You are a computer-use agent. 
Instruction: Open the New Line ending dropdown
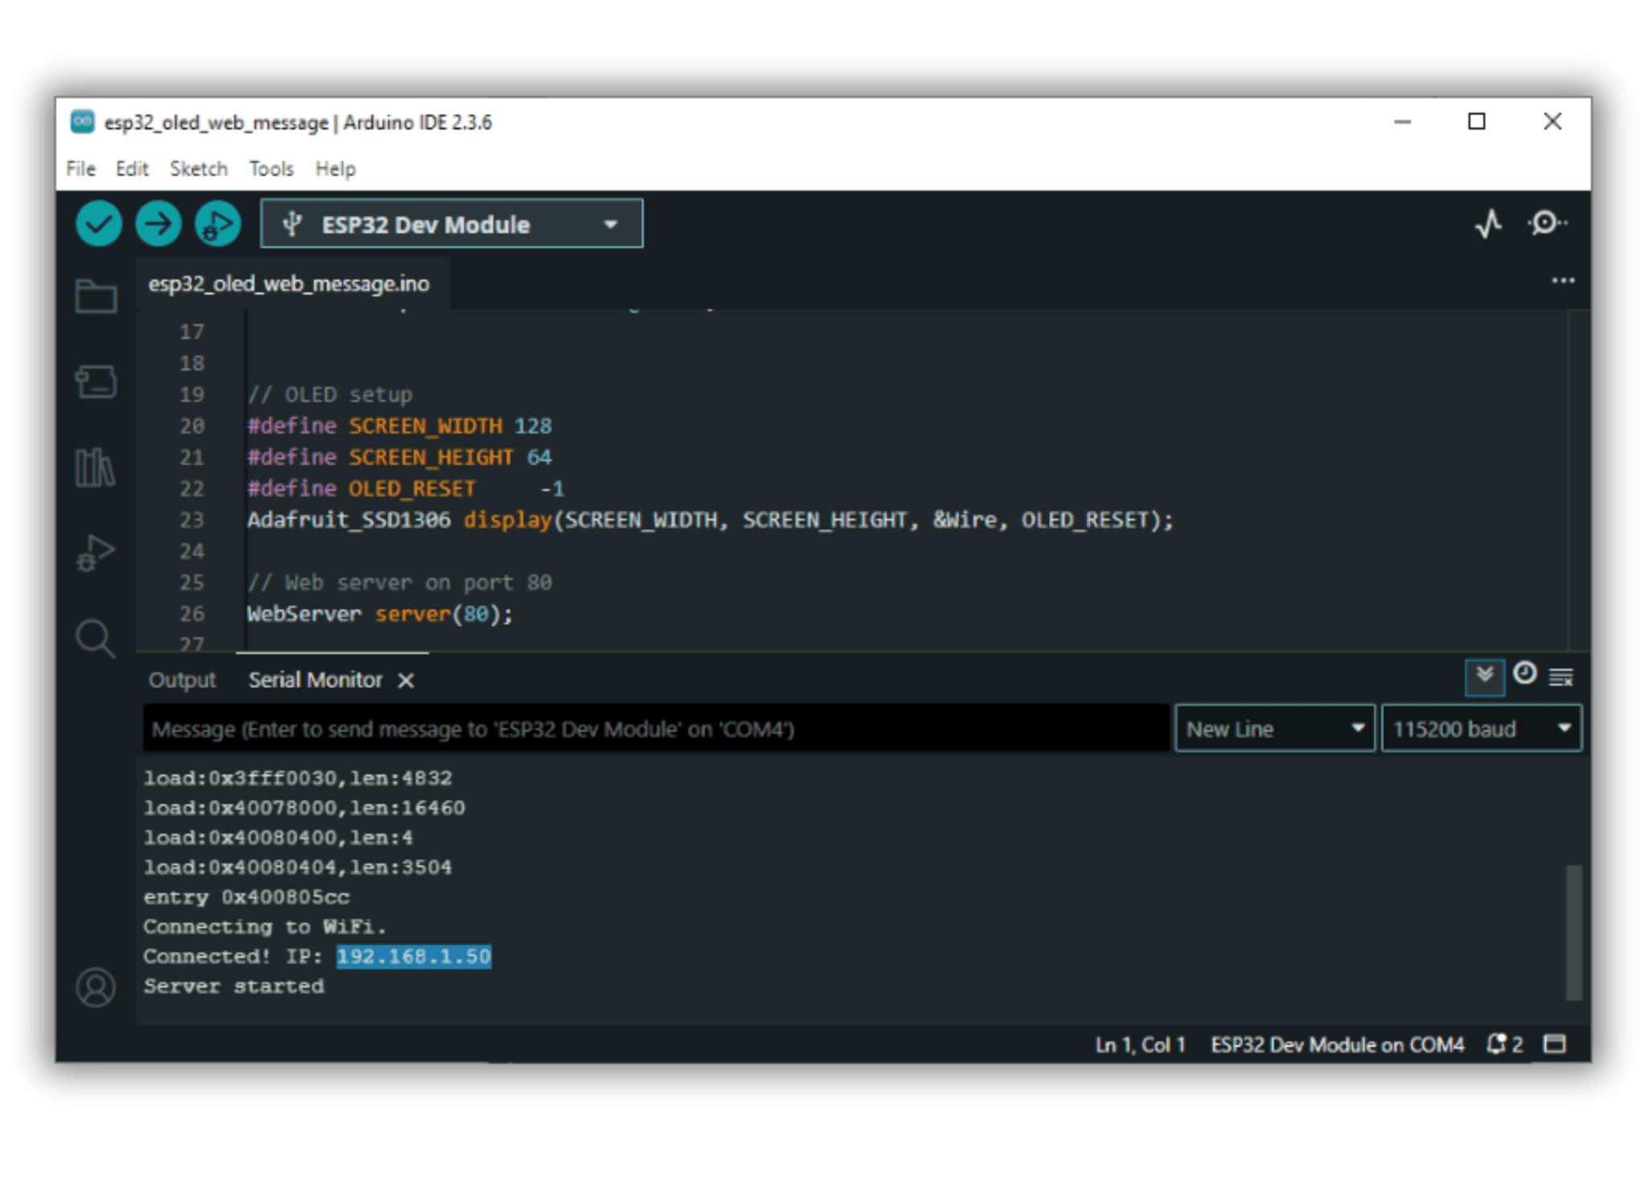[x=1274, y=729]
